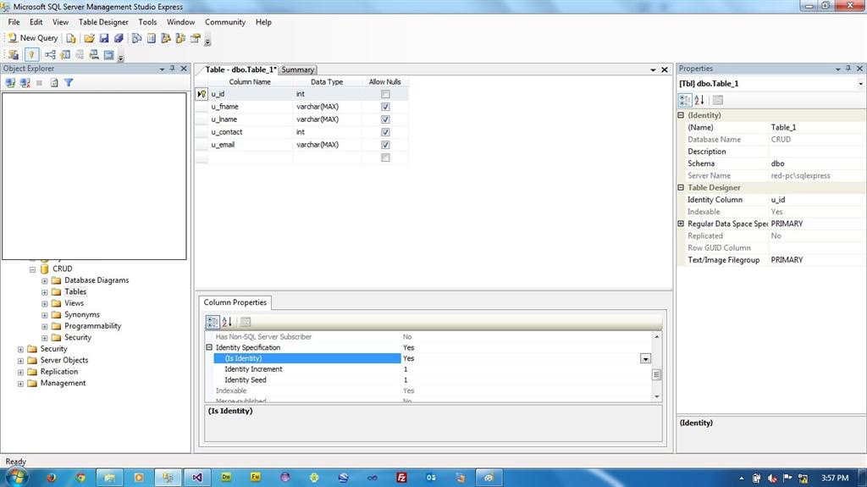867x487 pixels.
Task: Toggle Allow Nulls for u_contact
Action: point(385,132)
